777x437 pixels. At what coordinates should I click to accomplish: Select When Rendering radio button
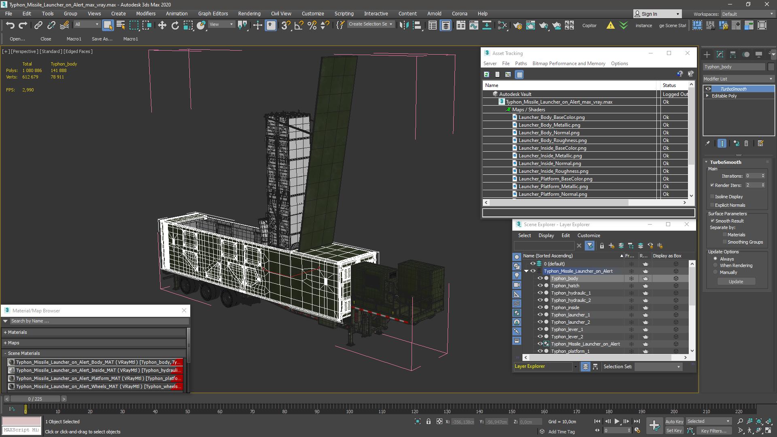coord(715,265)
